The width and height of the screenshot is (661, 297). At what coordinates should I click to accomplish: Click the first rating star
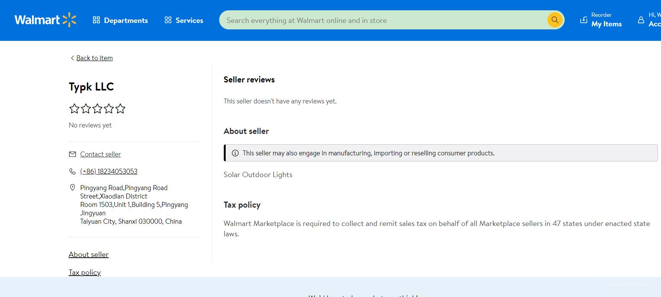74,109
